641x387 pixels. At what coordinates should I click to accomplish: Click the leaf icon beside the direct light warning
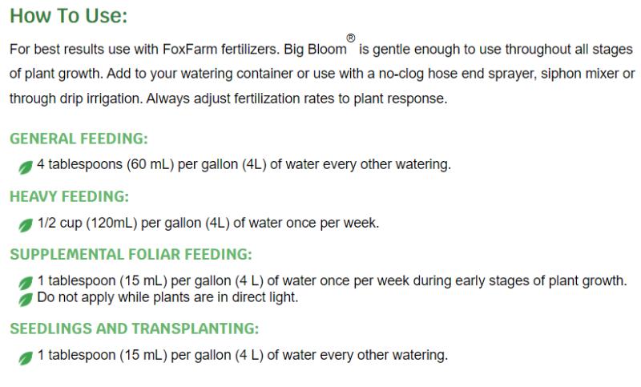tap(26, 298)
